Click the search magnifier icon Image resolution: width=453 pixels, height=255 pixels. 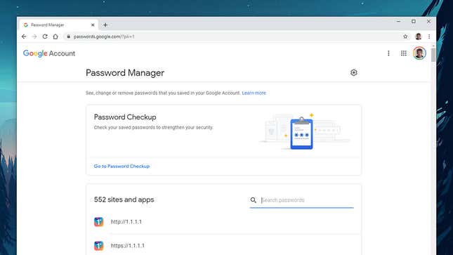pyautogui.click(x=254, y=200)
